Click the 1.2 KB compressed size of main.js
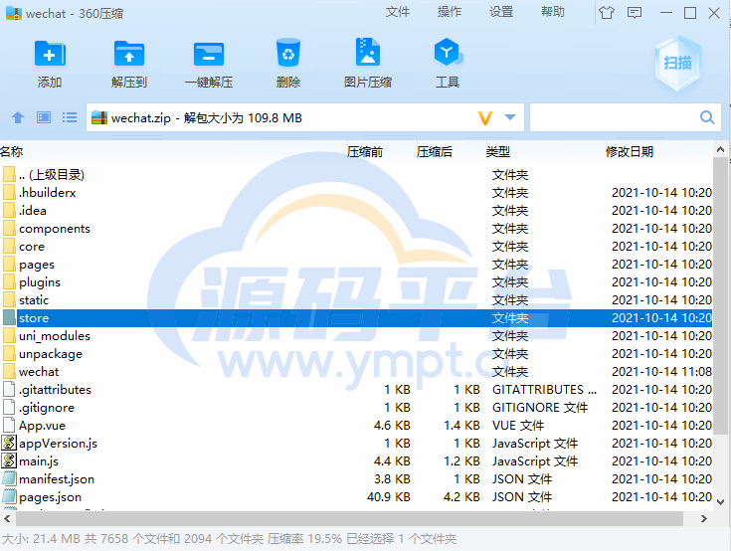This screenshot has height=551, width=731. click(x=462, y=461)
